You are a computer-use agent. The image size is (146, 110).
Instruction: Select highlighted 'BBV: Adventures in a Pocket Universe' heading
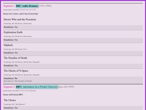[36, 87]
